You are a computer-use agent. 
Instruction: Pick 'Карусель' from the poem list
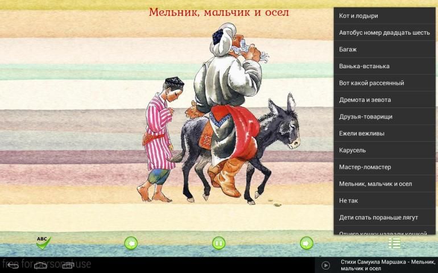click(385, 150)
